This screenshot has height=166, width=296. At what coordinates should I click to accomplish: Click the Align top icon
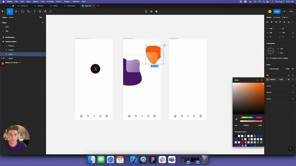[x=280, y=22]
